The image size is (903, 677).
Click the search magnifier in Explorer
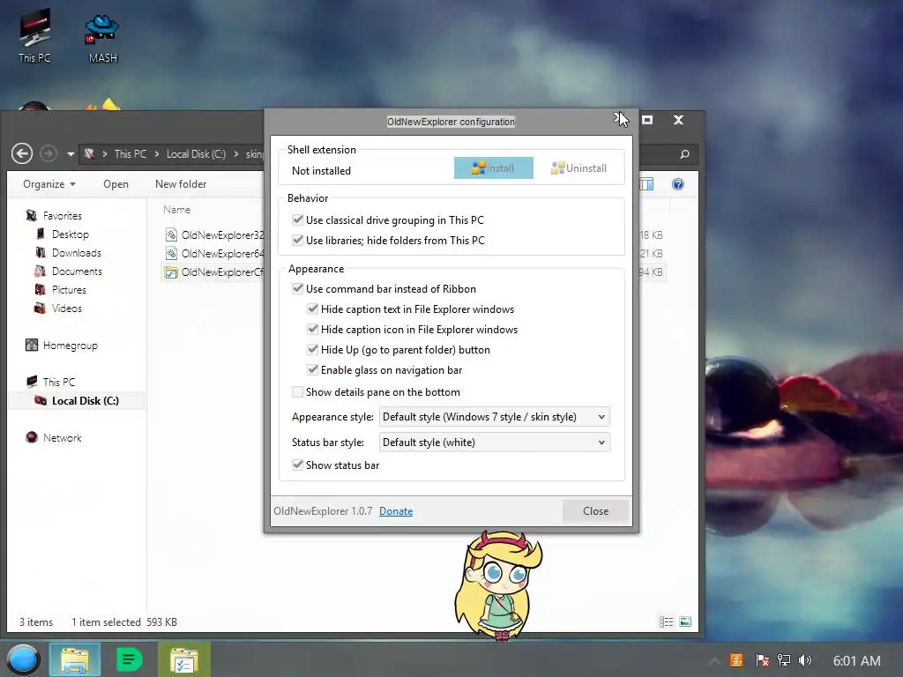coord(684,154)
